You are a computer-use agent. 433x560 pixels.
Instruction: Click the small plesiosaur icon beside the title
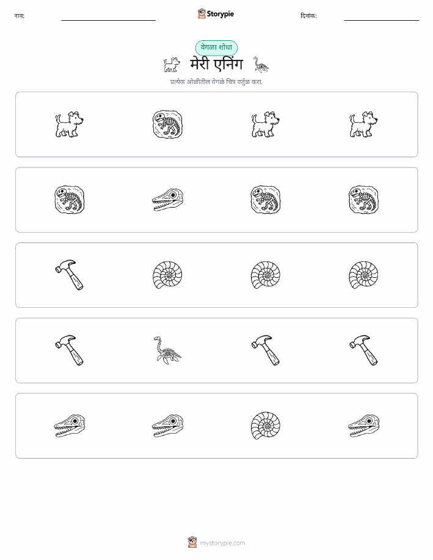pos(261,65)
